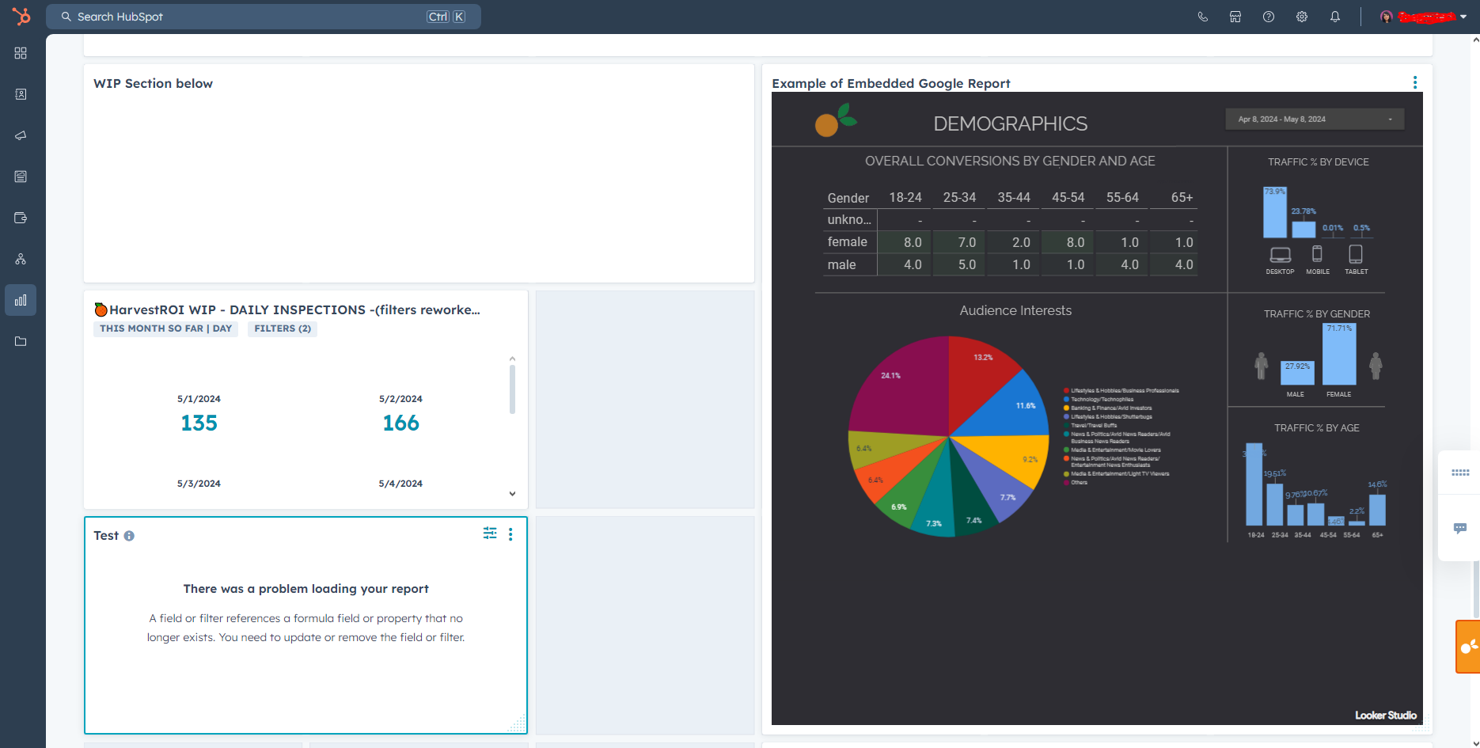Click the phone calling icon
Viewport: 1480px width, 748px height.
(1202, 17)
